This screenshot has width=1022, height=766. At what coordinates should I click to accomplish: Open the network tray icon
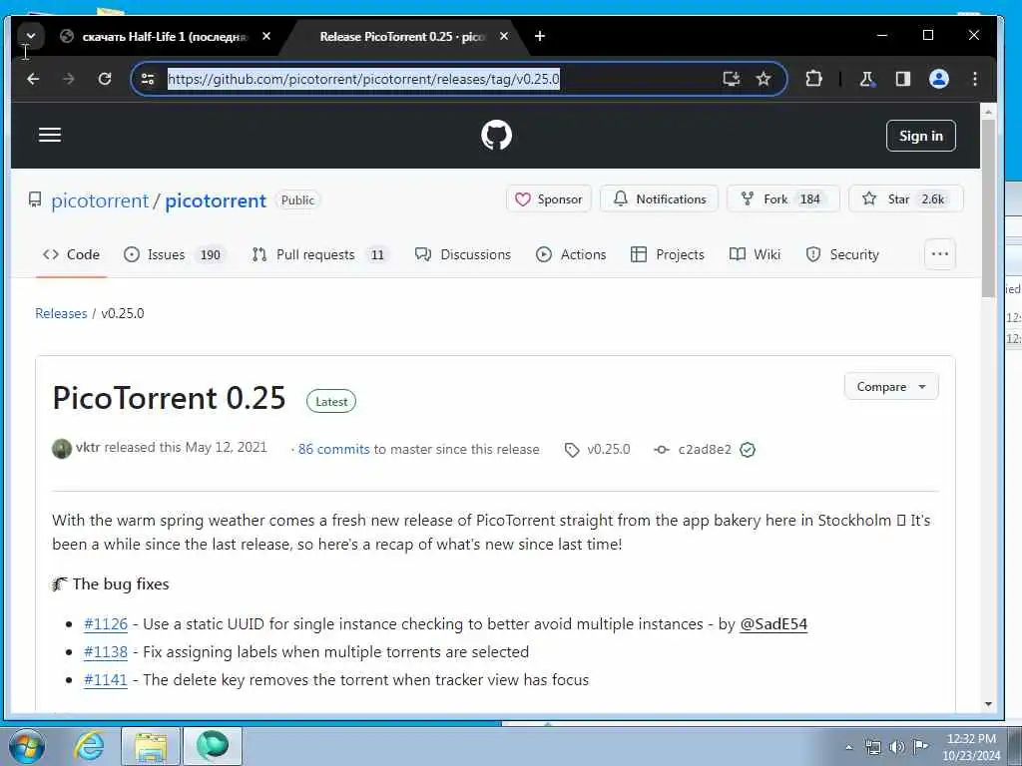click(873, 747)
